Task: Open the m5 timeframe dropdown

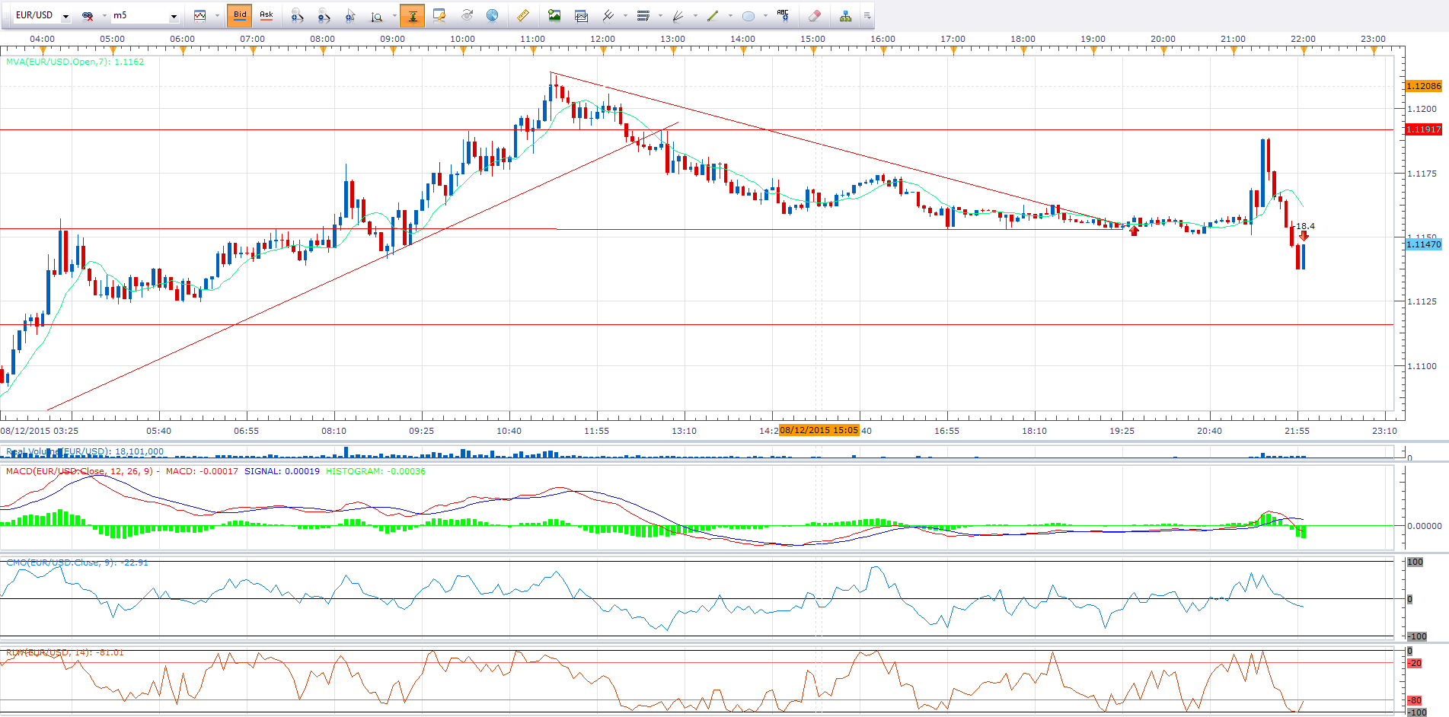Action: [x=174, y=16]
